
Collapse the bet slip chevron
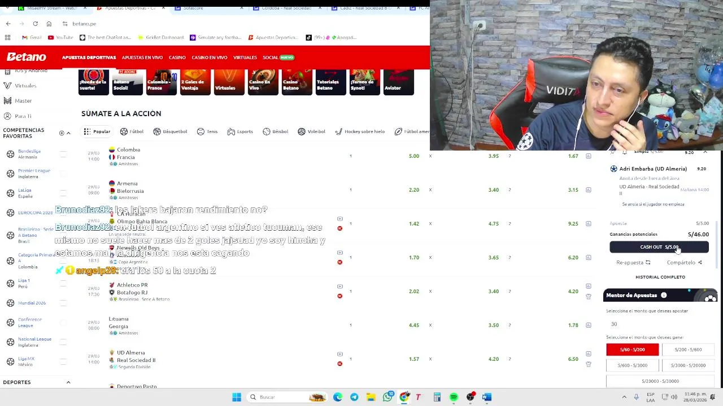pos(705,152)
